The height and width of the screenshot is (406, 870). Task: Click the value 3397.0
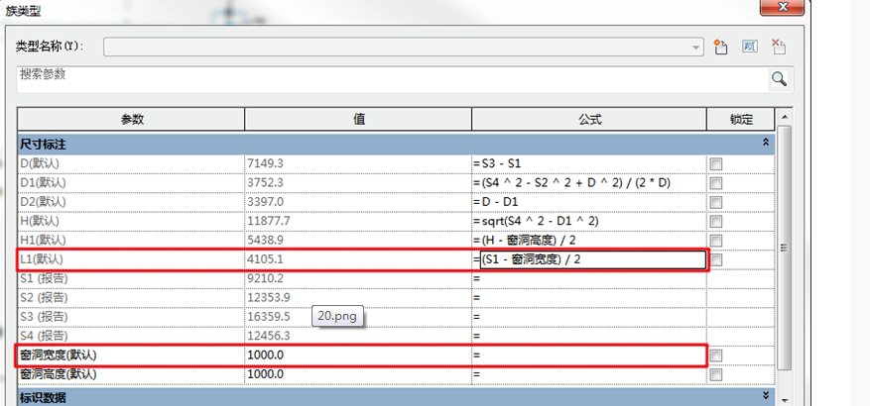pyautogui.click(x=265, y=202)
